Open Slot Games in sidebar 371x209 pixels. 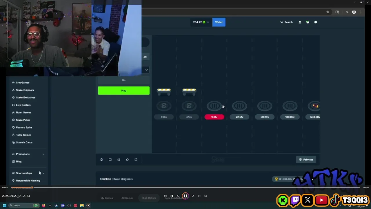click(23, 82)
